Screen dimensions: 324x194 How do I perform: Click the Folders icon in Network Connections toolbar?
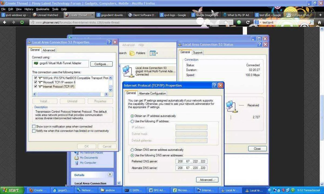[x=132, y=53]
